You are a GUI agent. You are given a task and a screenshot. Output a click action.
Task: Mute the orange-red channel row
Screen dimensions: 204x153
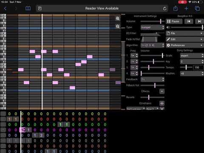[x=3, y=119]
